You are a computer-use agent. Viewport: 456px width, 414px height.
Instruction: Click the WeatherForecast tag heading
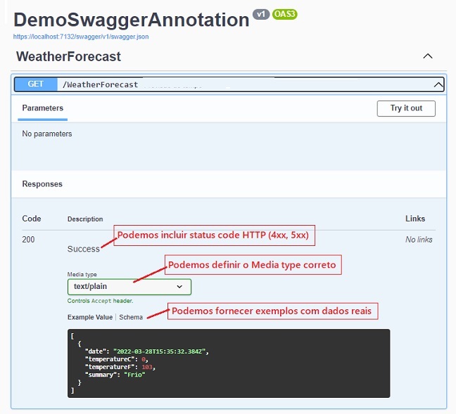pos(69,56)
